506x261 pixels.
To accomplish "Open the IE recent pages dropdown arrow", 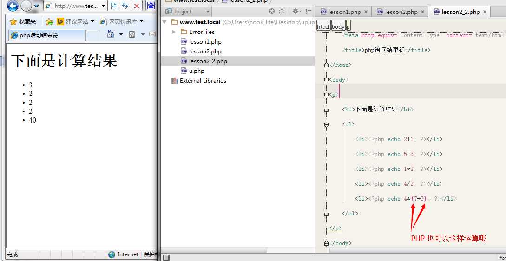I will (36, 6).
